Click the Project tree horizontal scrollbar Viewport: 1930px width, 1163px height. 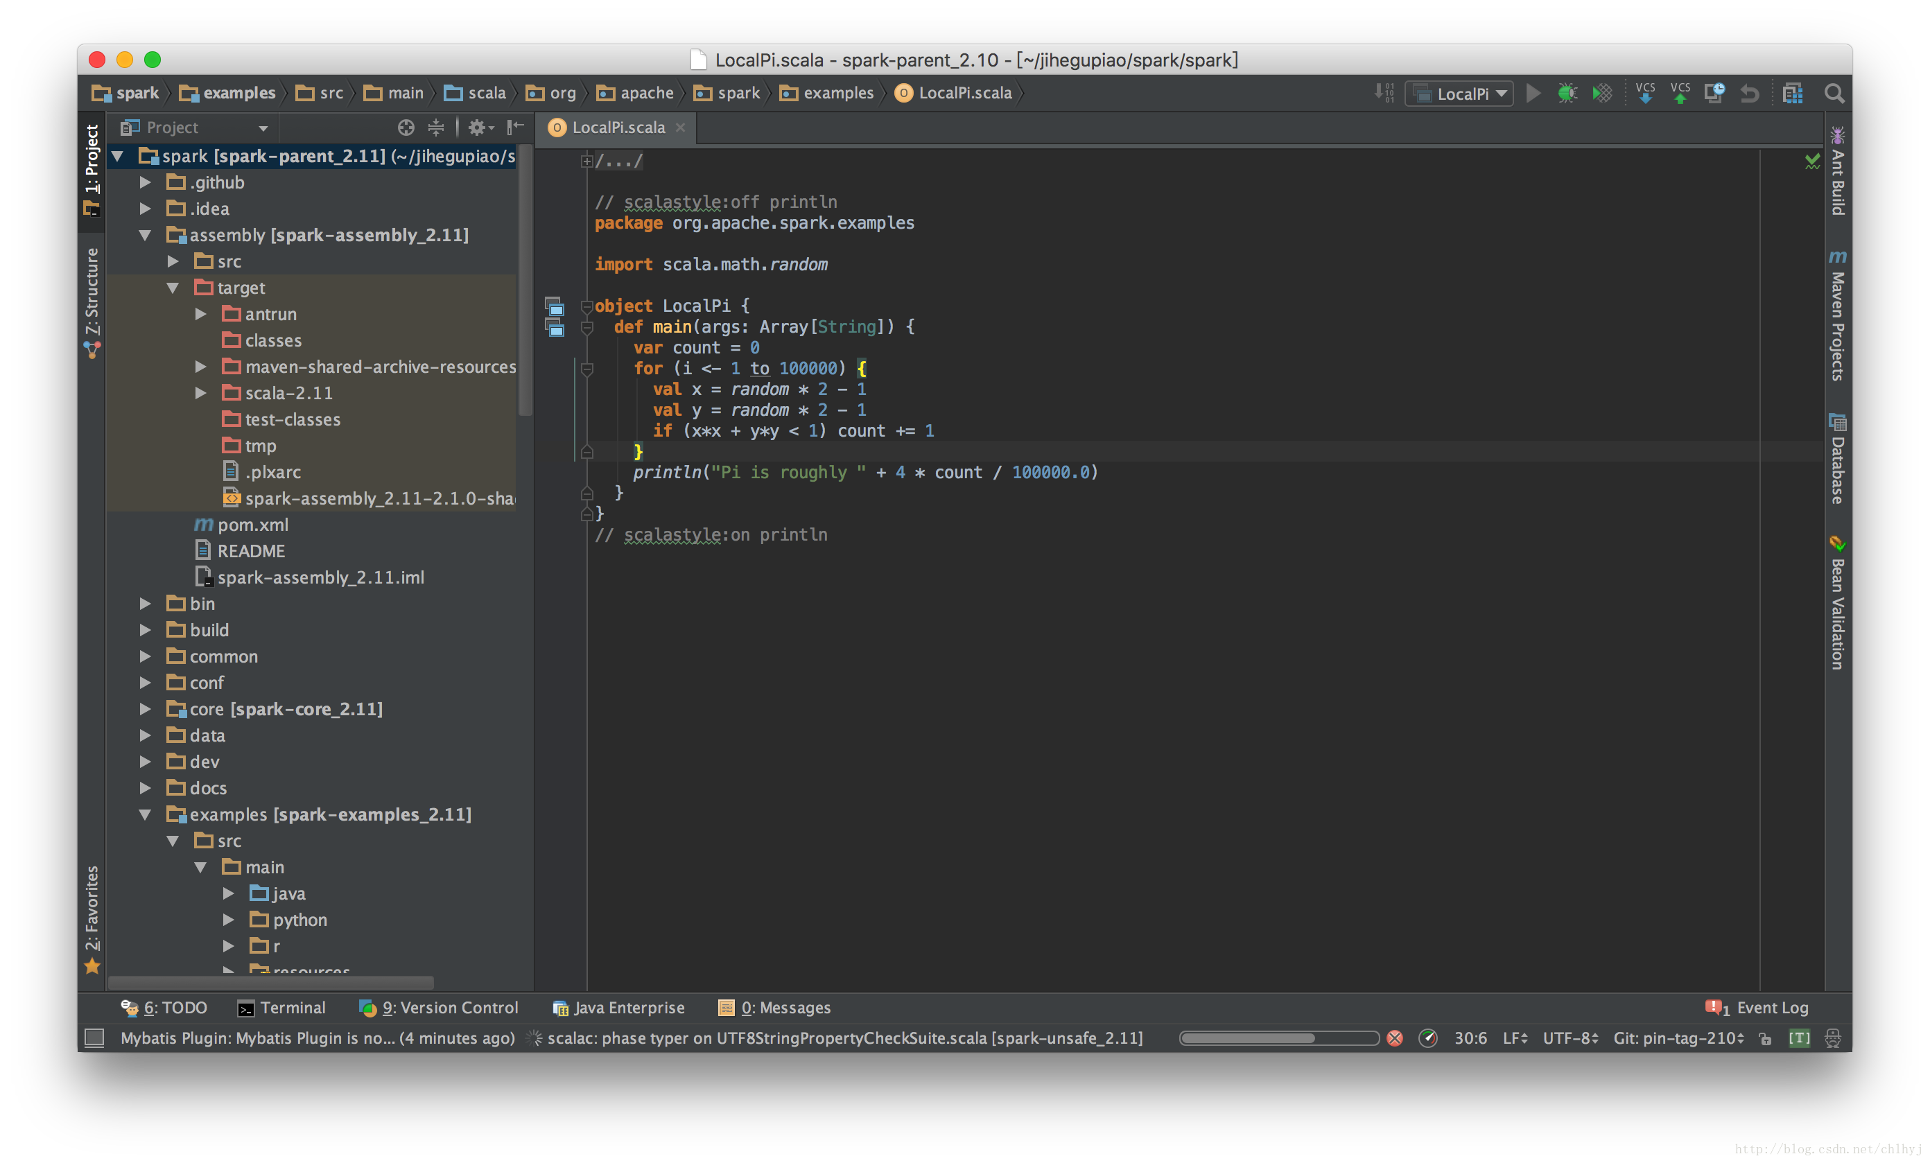pos(270,982)
